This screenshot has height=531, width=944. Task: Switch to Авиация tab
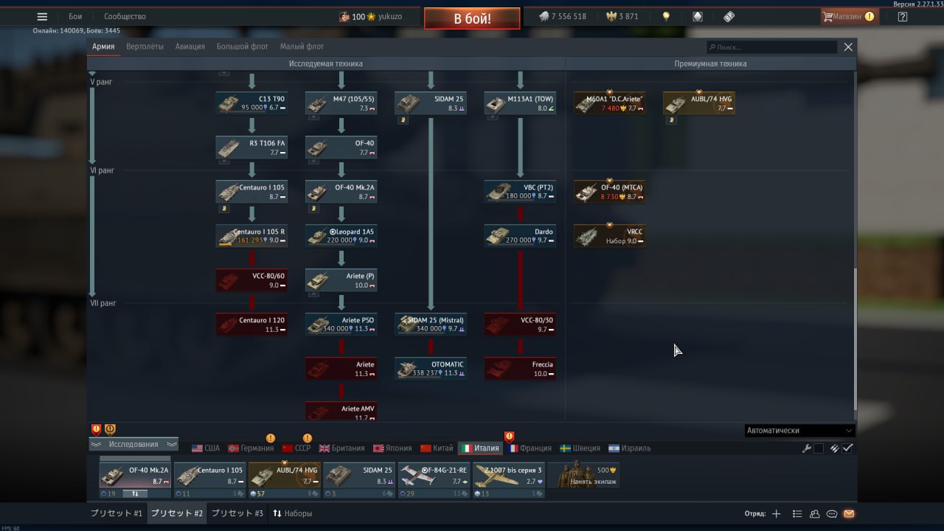[x=190, y=46]
